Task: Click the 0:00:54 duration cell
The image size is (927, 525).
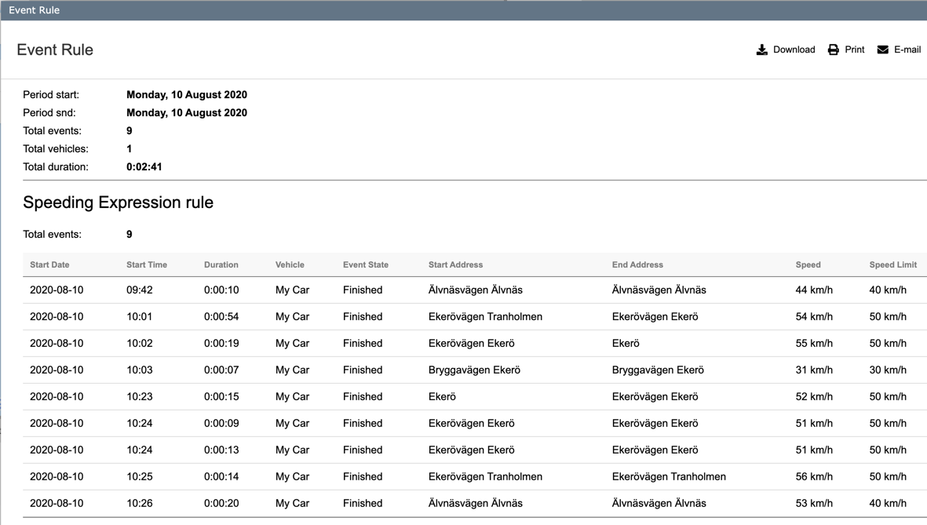Action: [221, 317]
